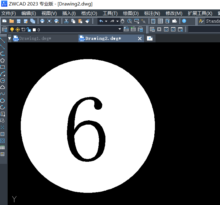Viewport: 220px width, 205px height.
Task: Select the Insert block tool
Action: (x=2, y=114)
